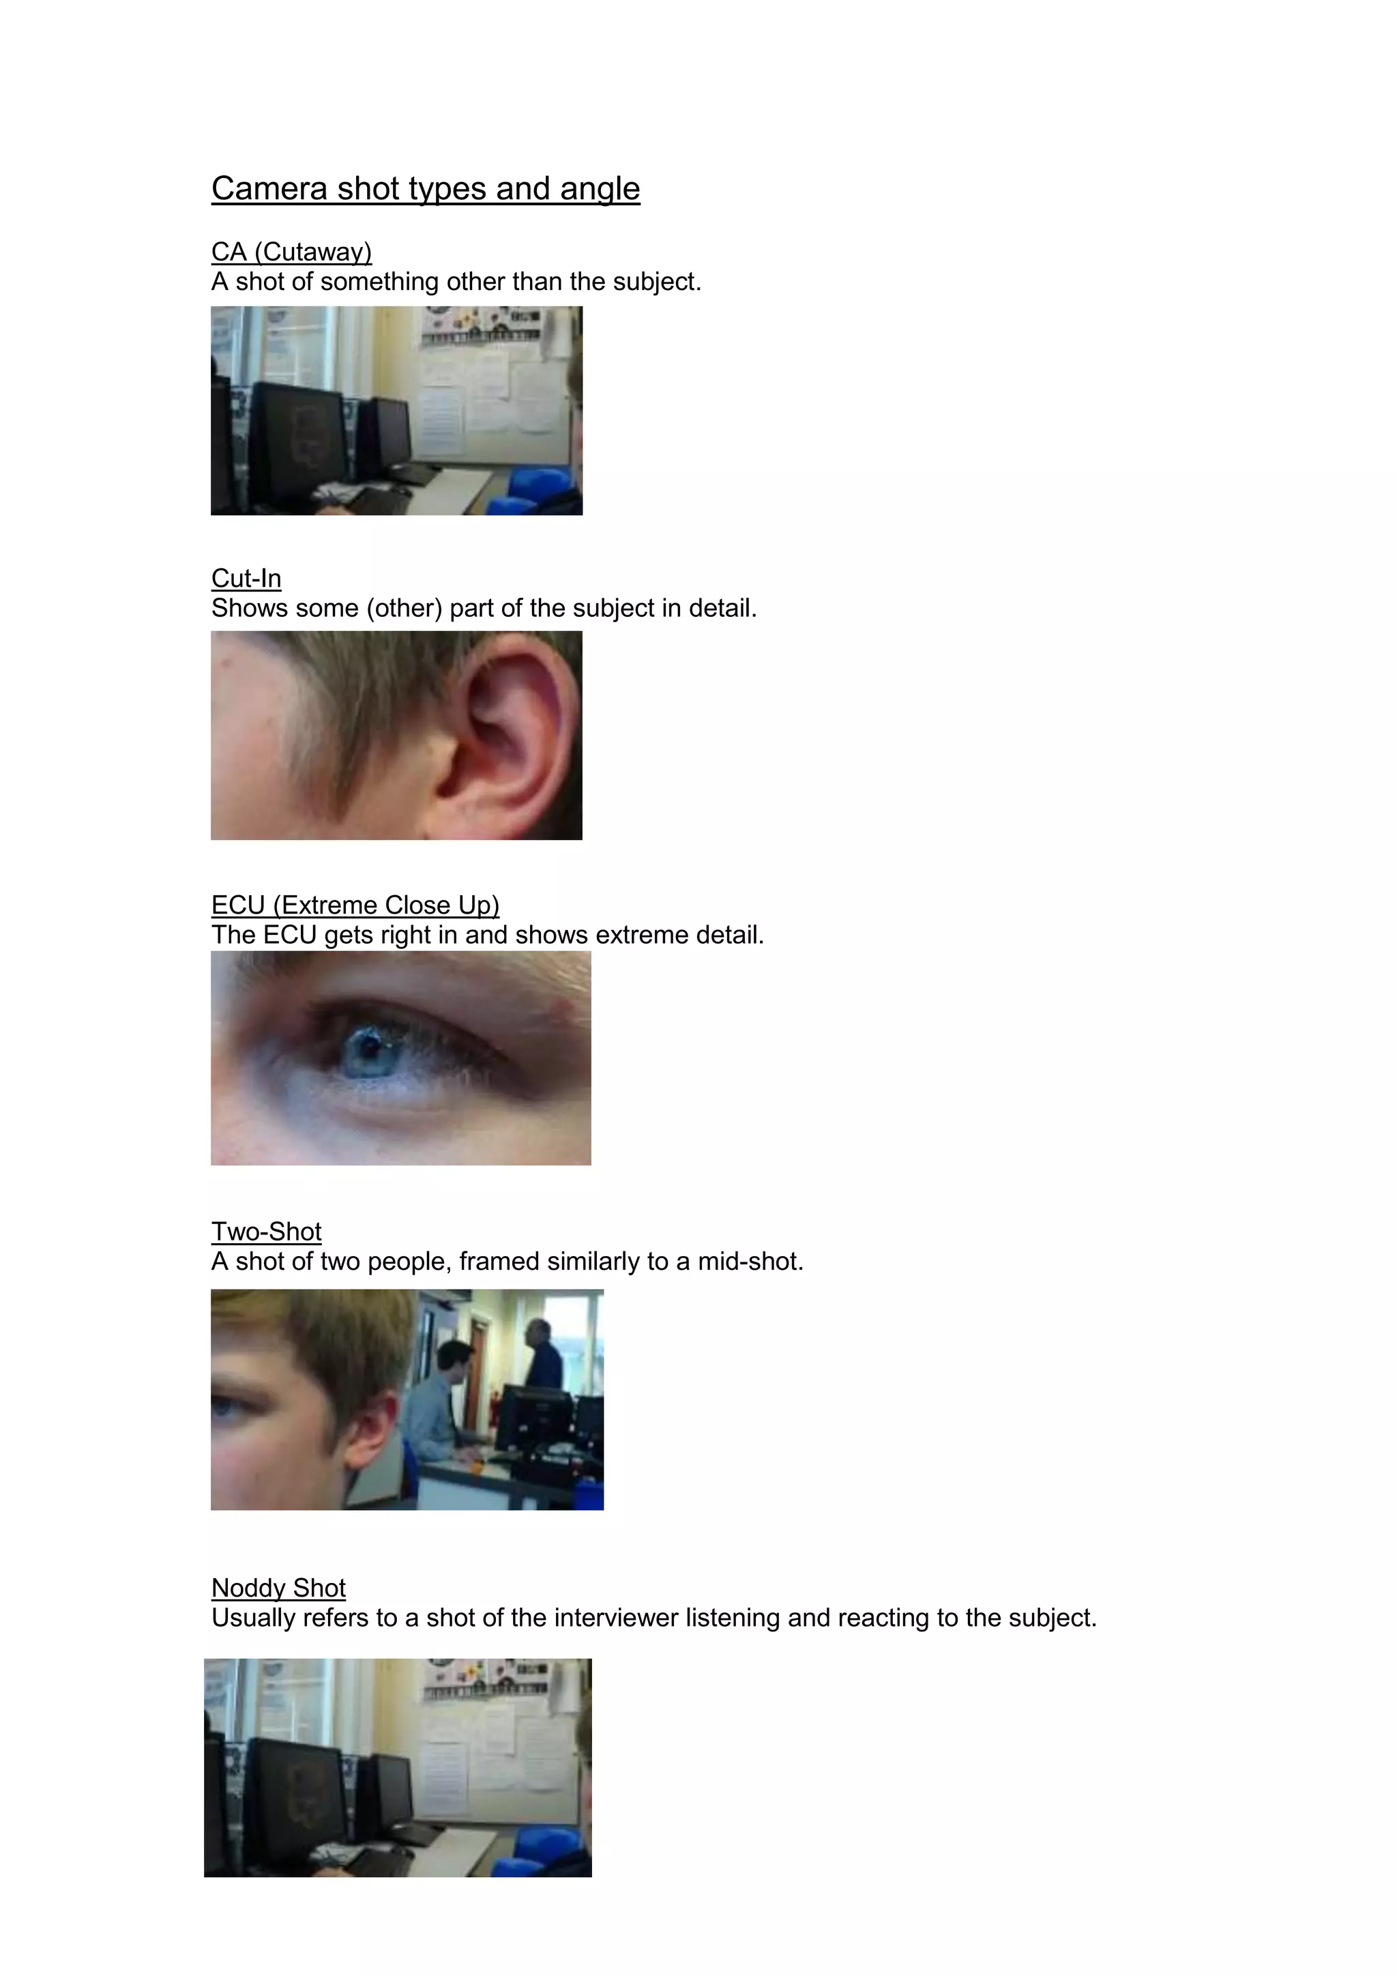Click the Camera shot types and angle title
The height and width of the screenshot is (1976, 1397).
point(426,188)
